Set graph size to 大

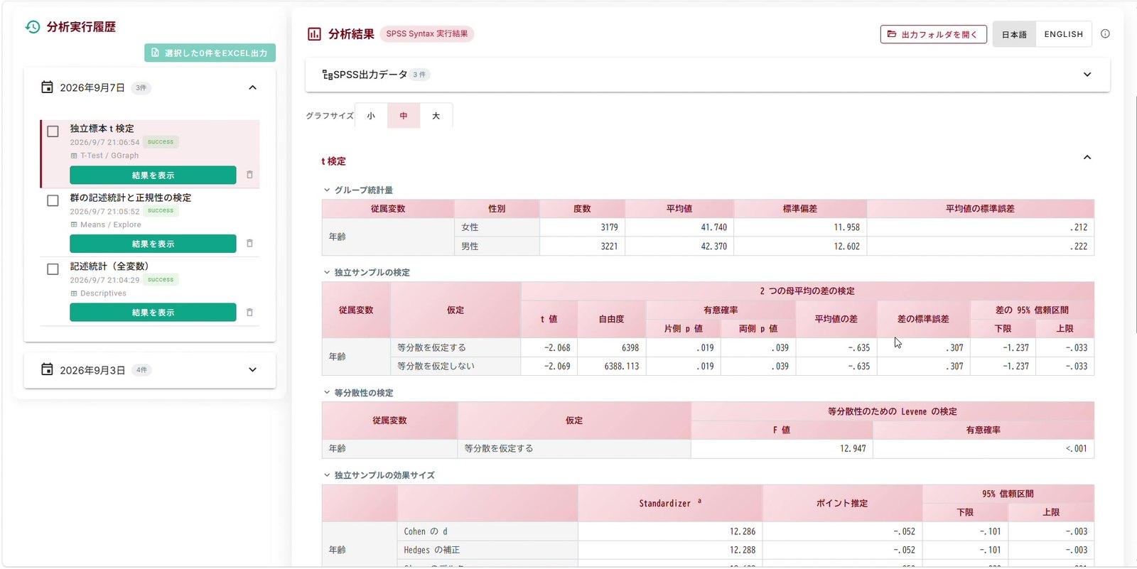click(436, 116)
